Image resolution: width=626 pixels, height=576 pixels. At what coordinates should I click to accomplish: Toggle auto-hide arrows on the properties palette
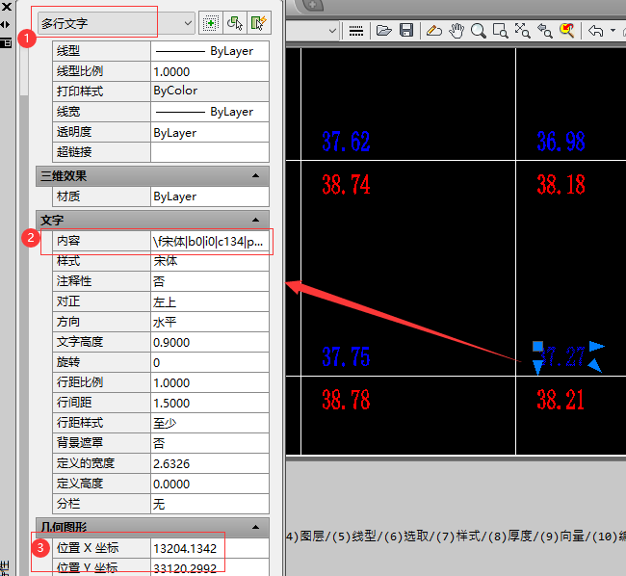(x=5, y=25)
